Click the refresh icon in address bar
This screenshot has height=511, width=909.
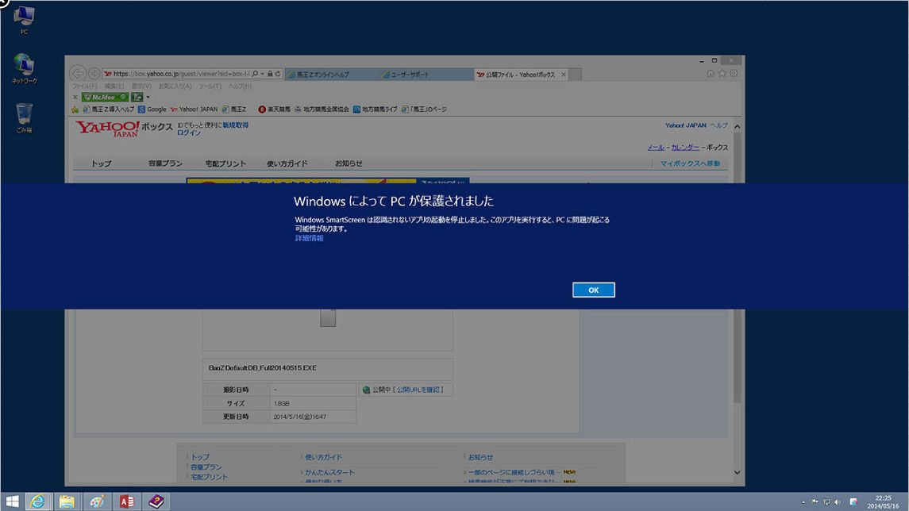click(278, 74)
